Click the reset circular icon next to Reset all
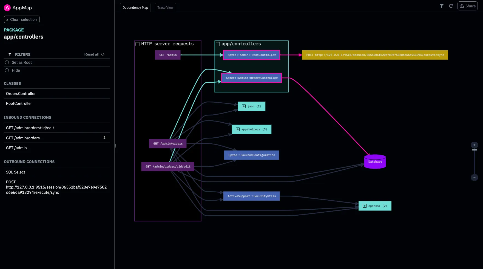 pos(103,54)
